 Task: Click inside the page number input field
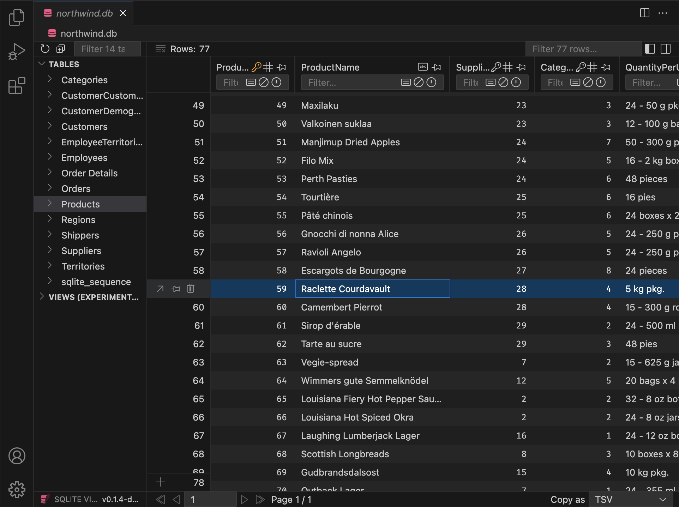point(210,499)
